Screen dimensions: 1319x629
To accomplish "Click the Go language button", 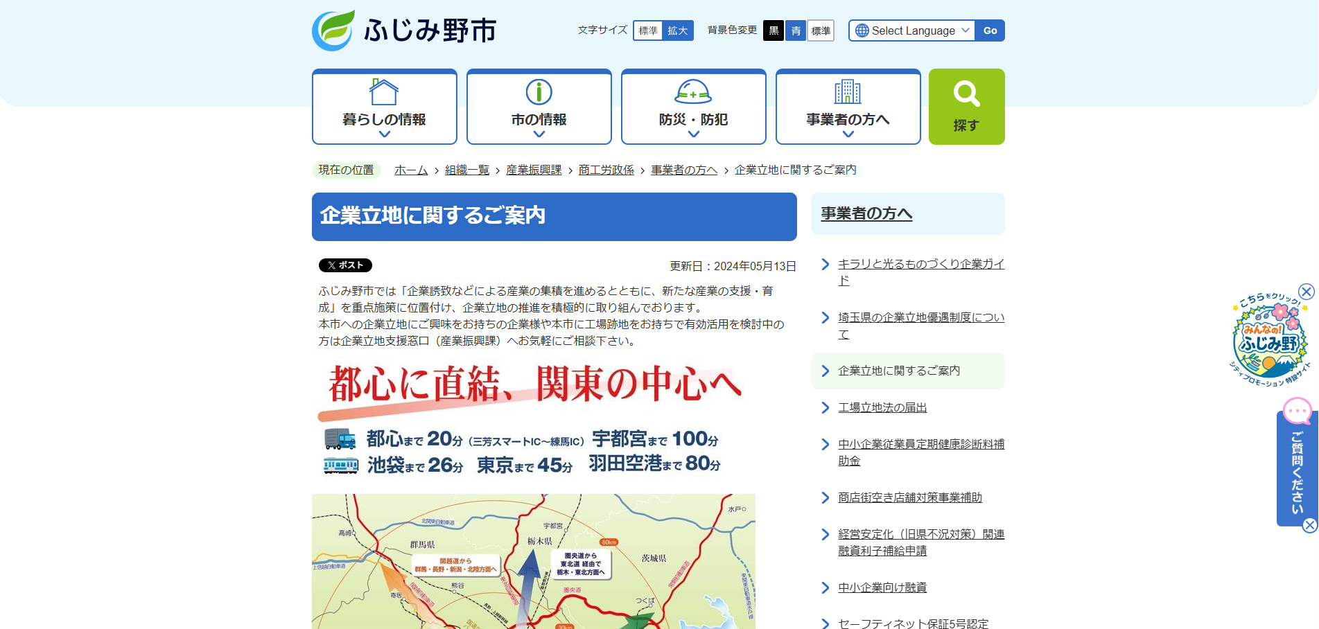I will point(990,30).
